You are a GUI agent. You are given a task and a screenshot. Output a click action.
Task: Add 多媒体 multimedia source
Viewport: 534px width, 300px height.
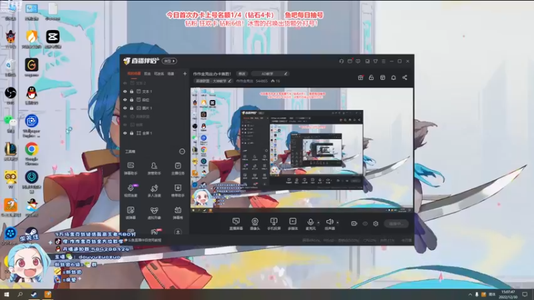tap(292, 224)
